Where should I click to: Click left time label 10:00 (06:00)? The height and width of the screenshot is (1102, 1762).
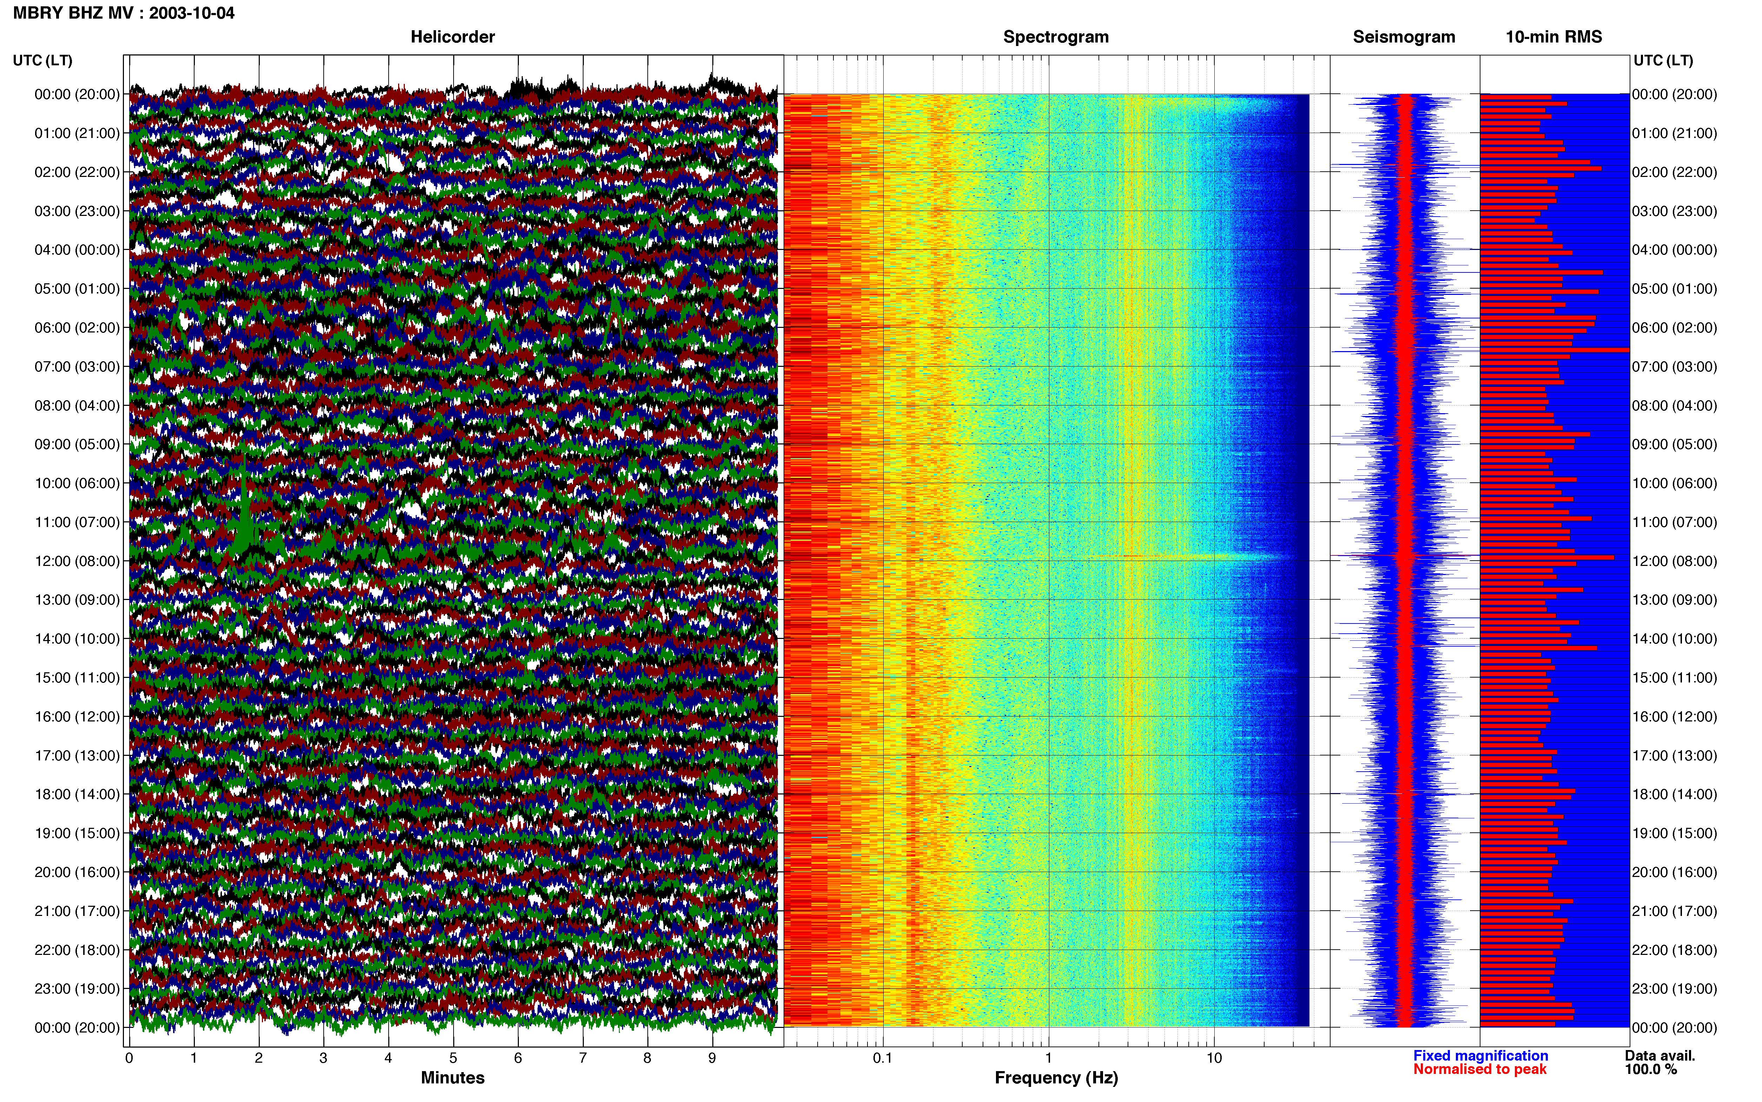click(77, 483)
